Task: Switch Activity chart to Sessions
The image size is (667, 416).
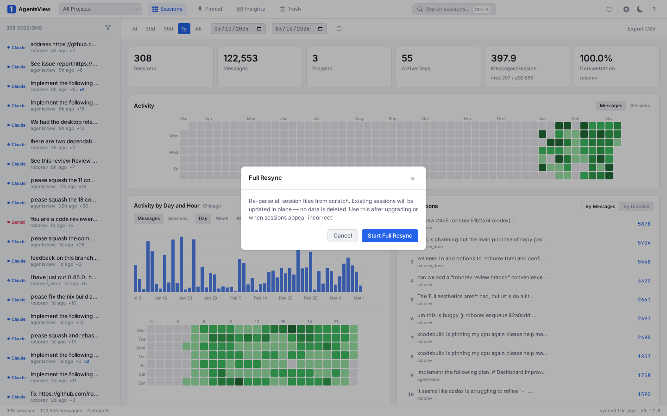Action: (x=640, y=105)
